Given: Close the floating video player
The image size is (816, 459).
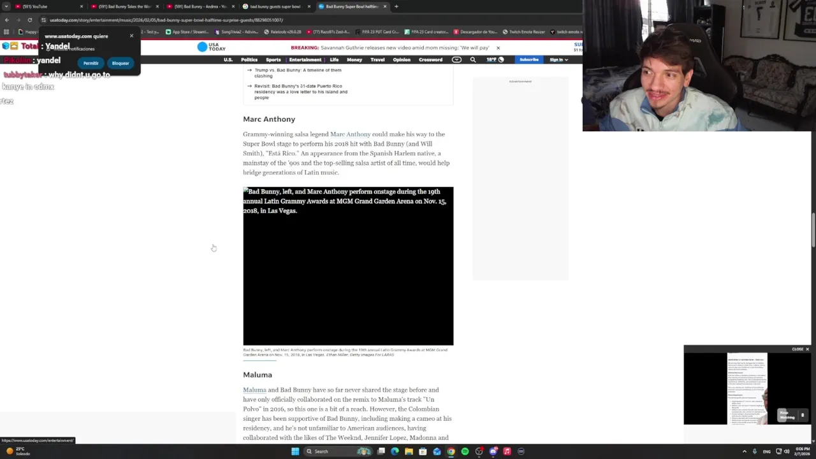Looking at the screenshot, I should click(801, 349).
